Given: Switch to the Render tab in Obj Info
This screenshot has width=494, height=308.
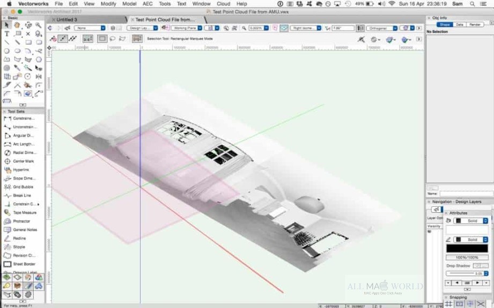Looking at the screenshot, I should [475, 25].
